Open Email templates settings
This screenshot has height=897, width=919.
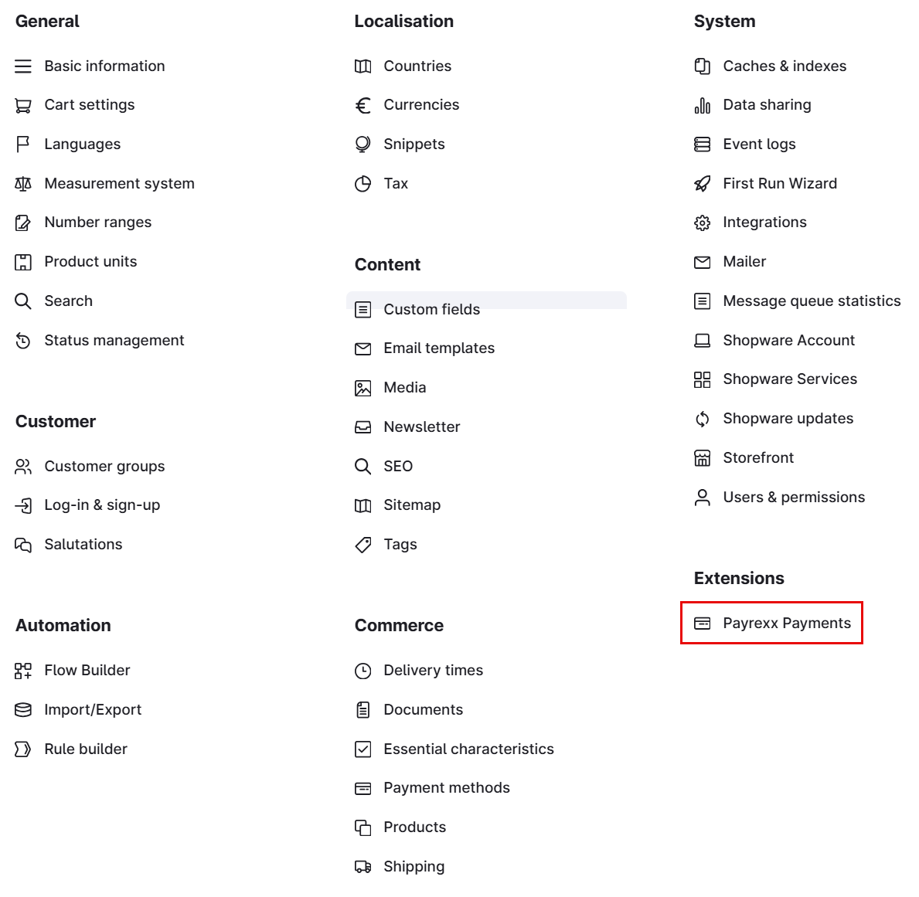click(x=438, y=348)
